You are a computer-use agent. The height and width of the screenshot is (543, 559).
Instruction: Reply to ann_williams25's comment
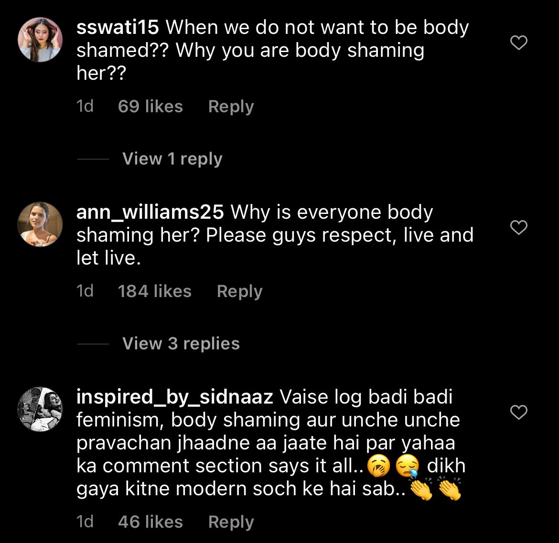click(239, 291)
